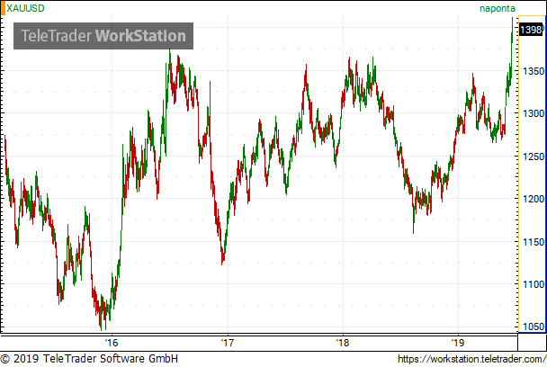Click the 1250 price axis label
Viewport: 547px width, 367px height.
534,157
